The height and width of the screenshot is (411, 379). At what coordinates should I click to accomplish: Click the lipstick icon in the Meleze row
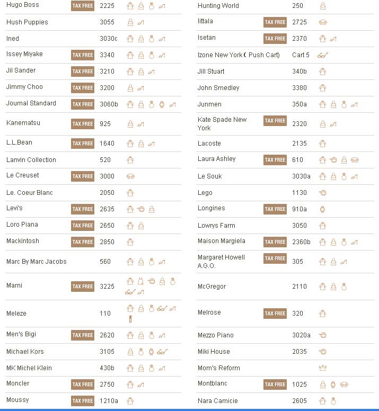130,319
